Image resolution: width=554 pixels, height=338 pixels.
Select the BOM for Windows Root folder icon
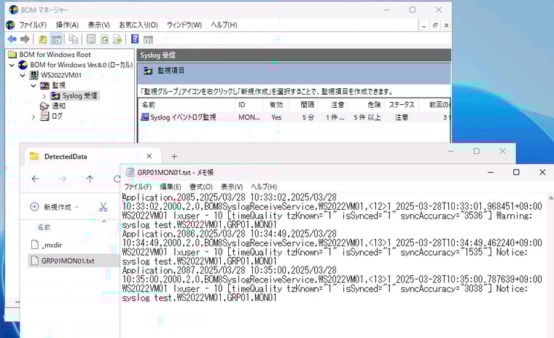click(x=12, y=55)
